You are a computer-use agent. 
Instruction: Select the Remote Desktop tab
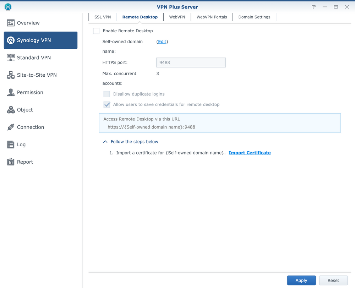point(140,17)
